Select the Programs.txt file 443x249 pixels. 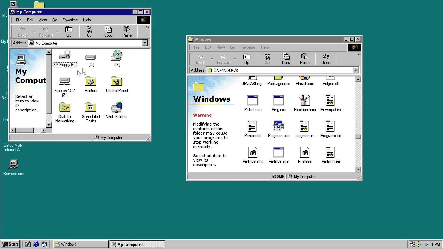point(331,130)
